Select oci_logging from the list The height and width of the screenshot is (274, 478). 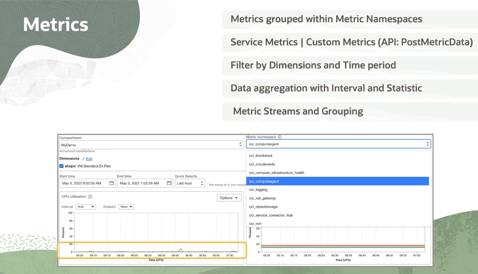coord(258,190)
